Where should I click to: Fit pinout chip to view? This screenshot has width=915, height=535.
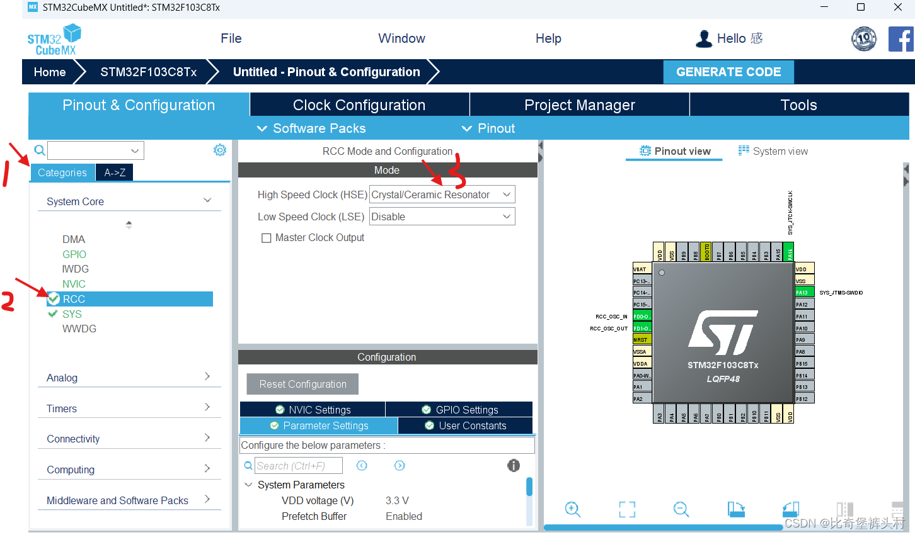pyautogui.click(x=627, y=509)
